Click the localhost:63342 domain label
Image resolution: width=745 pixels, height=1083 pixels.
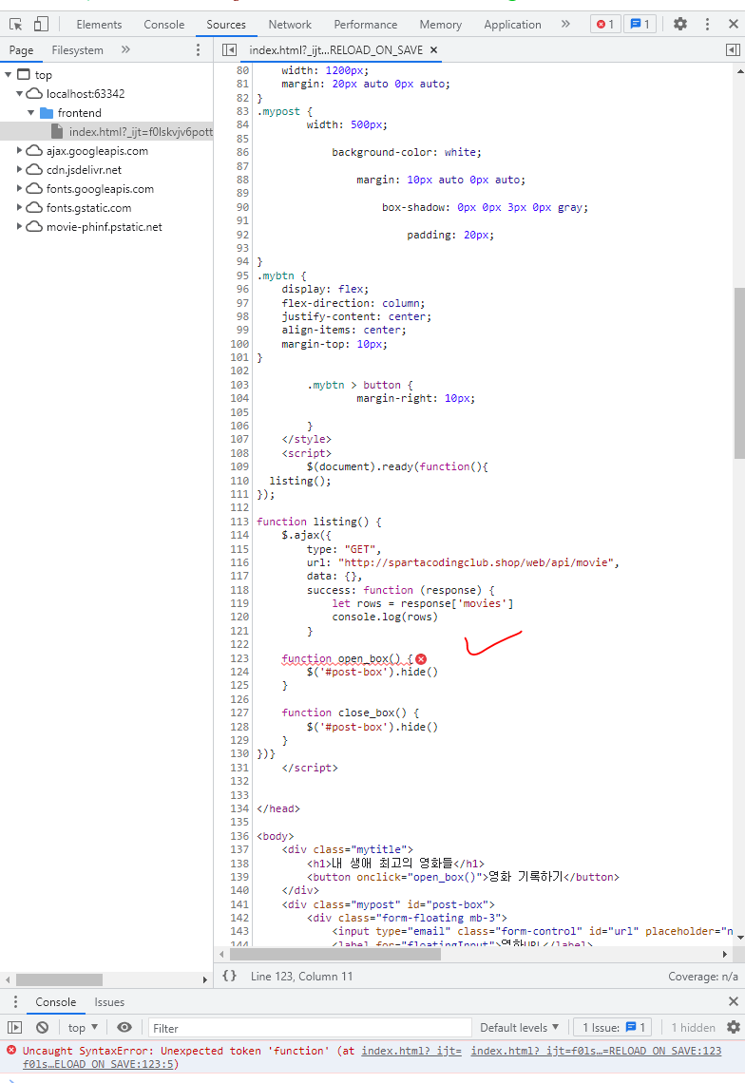[x=85, y=93]
